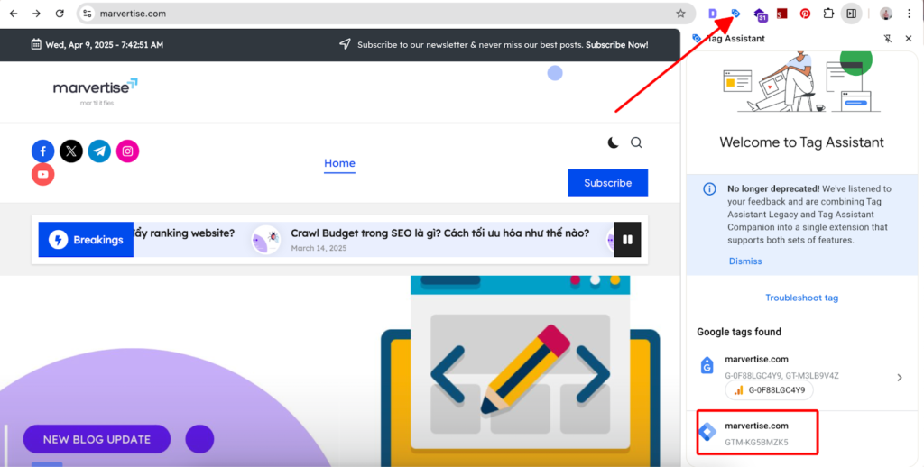Toggle dark mode with the moon icon
This screenshot has width=924, height=467.
pyautogui.click(x=613, y=142)
